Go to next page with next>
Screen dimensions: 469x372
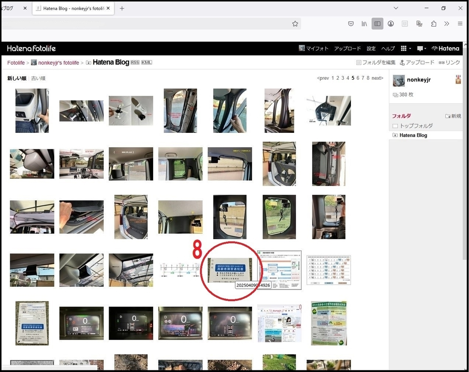pos(377,78)
